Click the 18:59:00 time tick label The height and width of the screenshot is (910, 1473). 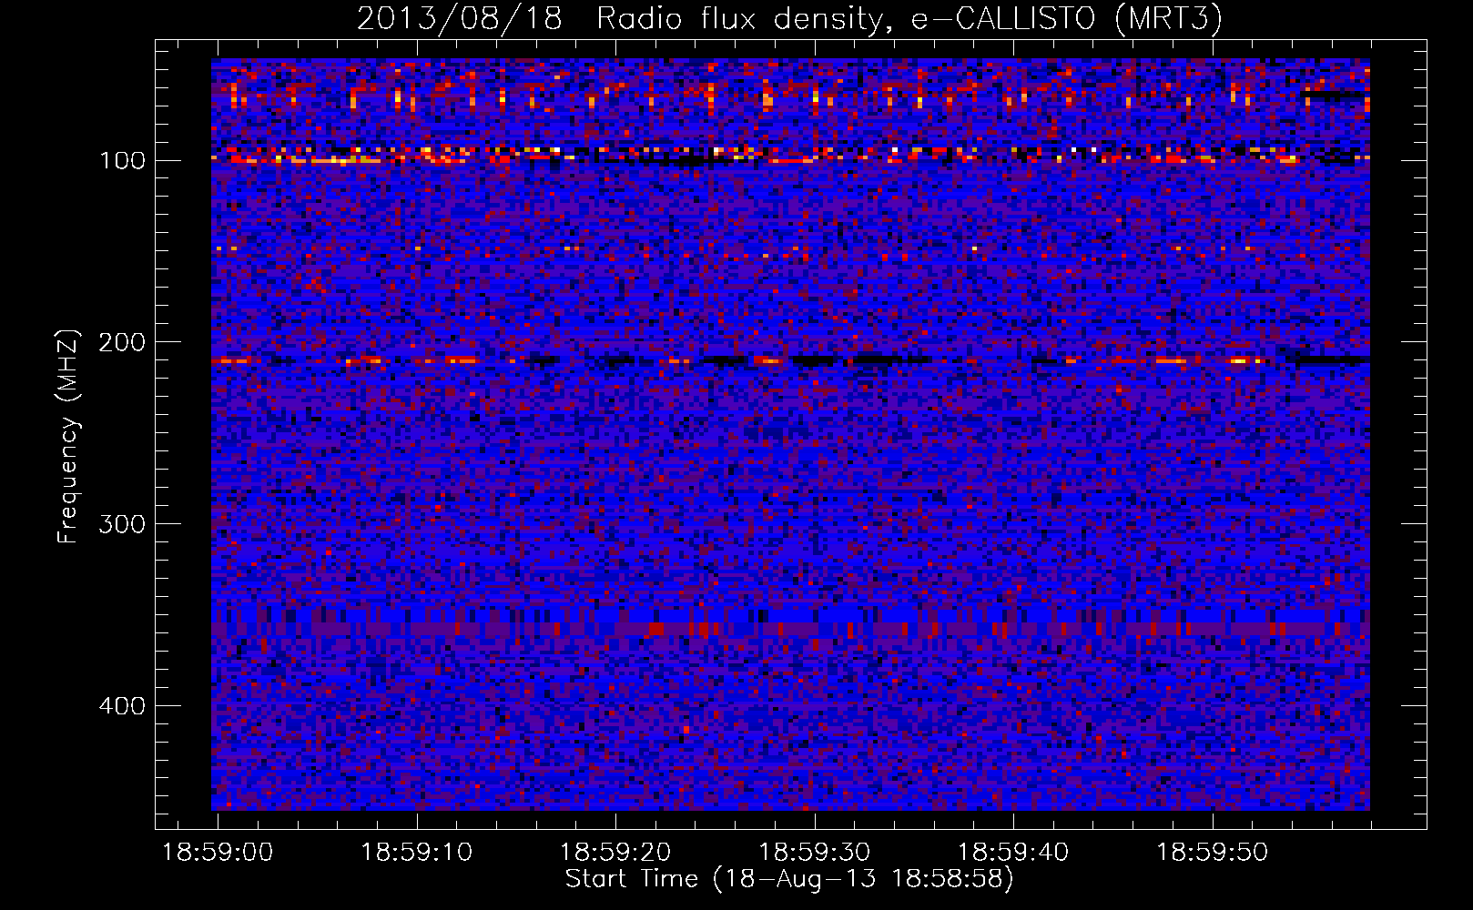click(218, 853)
